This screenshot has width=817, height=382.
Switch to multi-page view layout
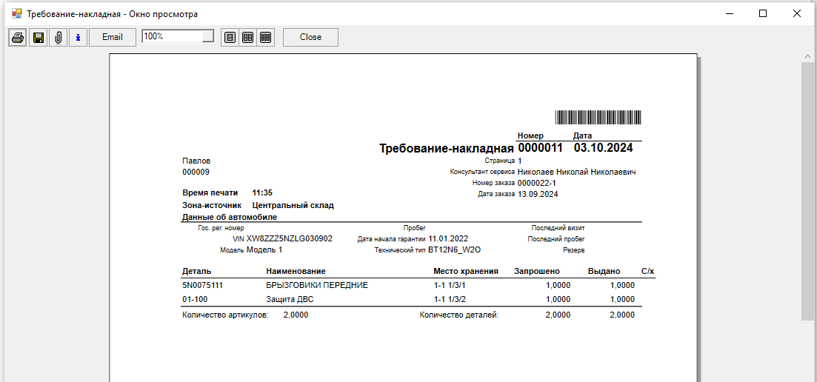pyautogui.click(x=265, y=37)
